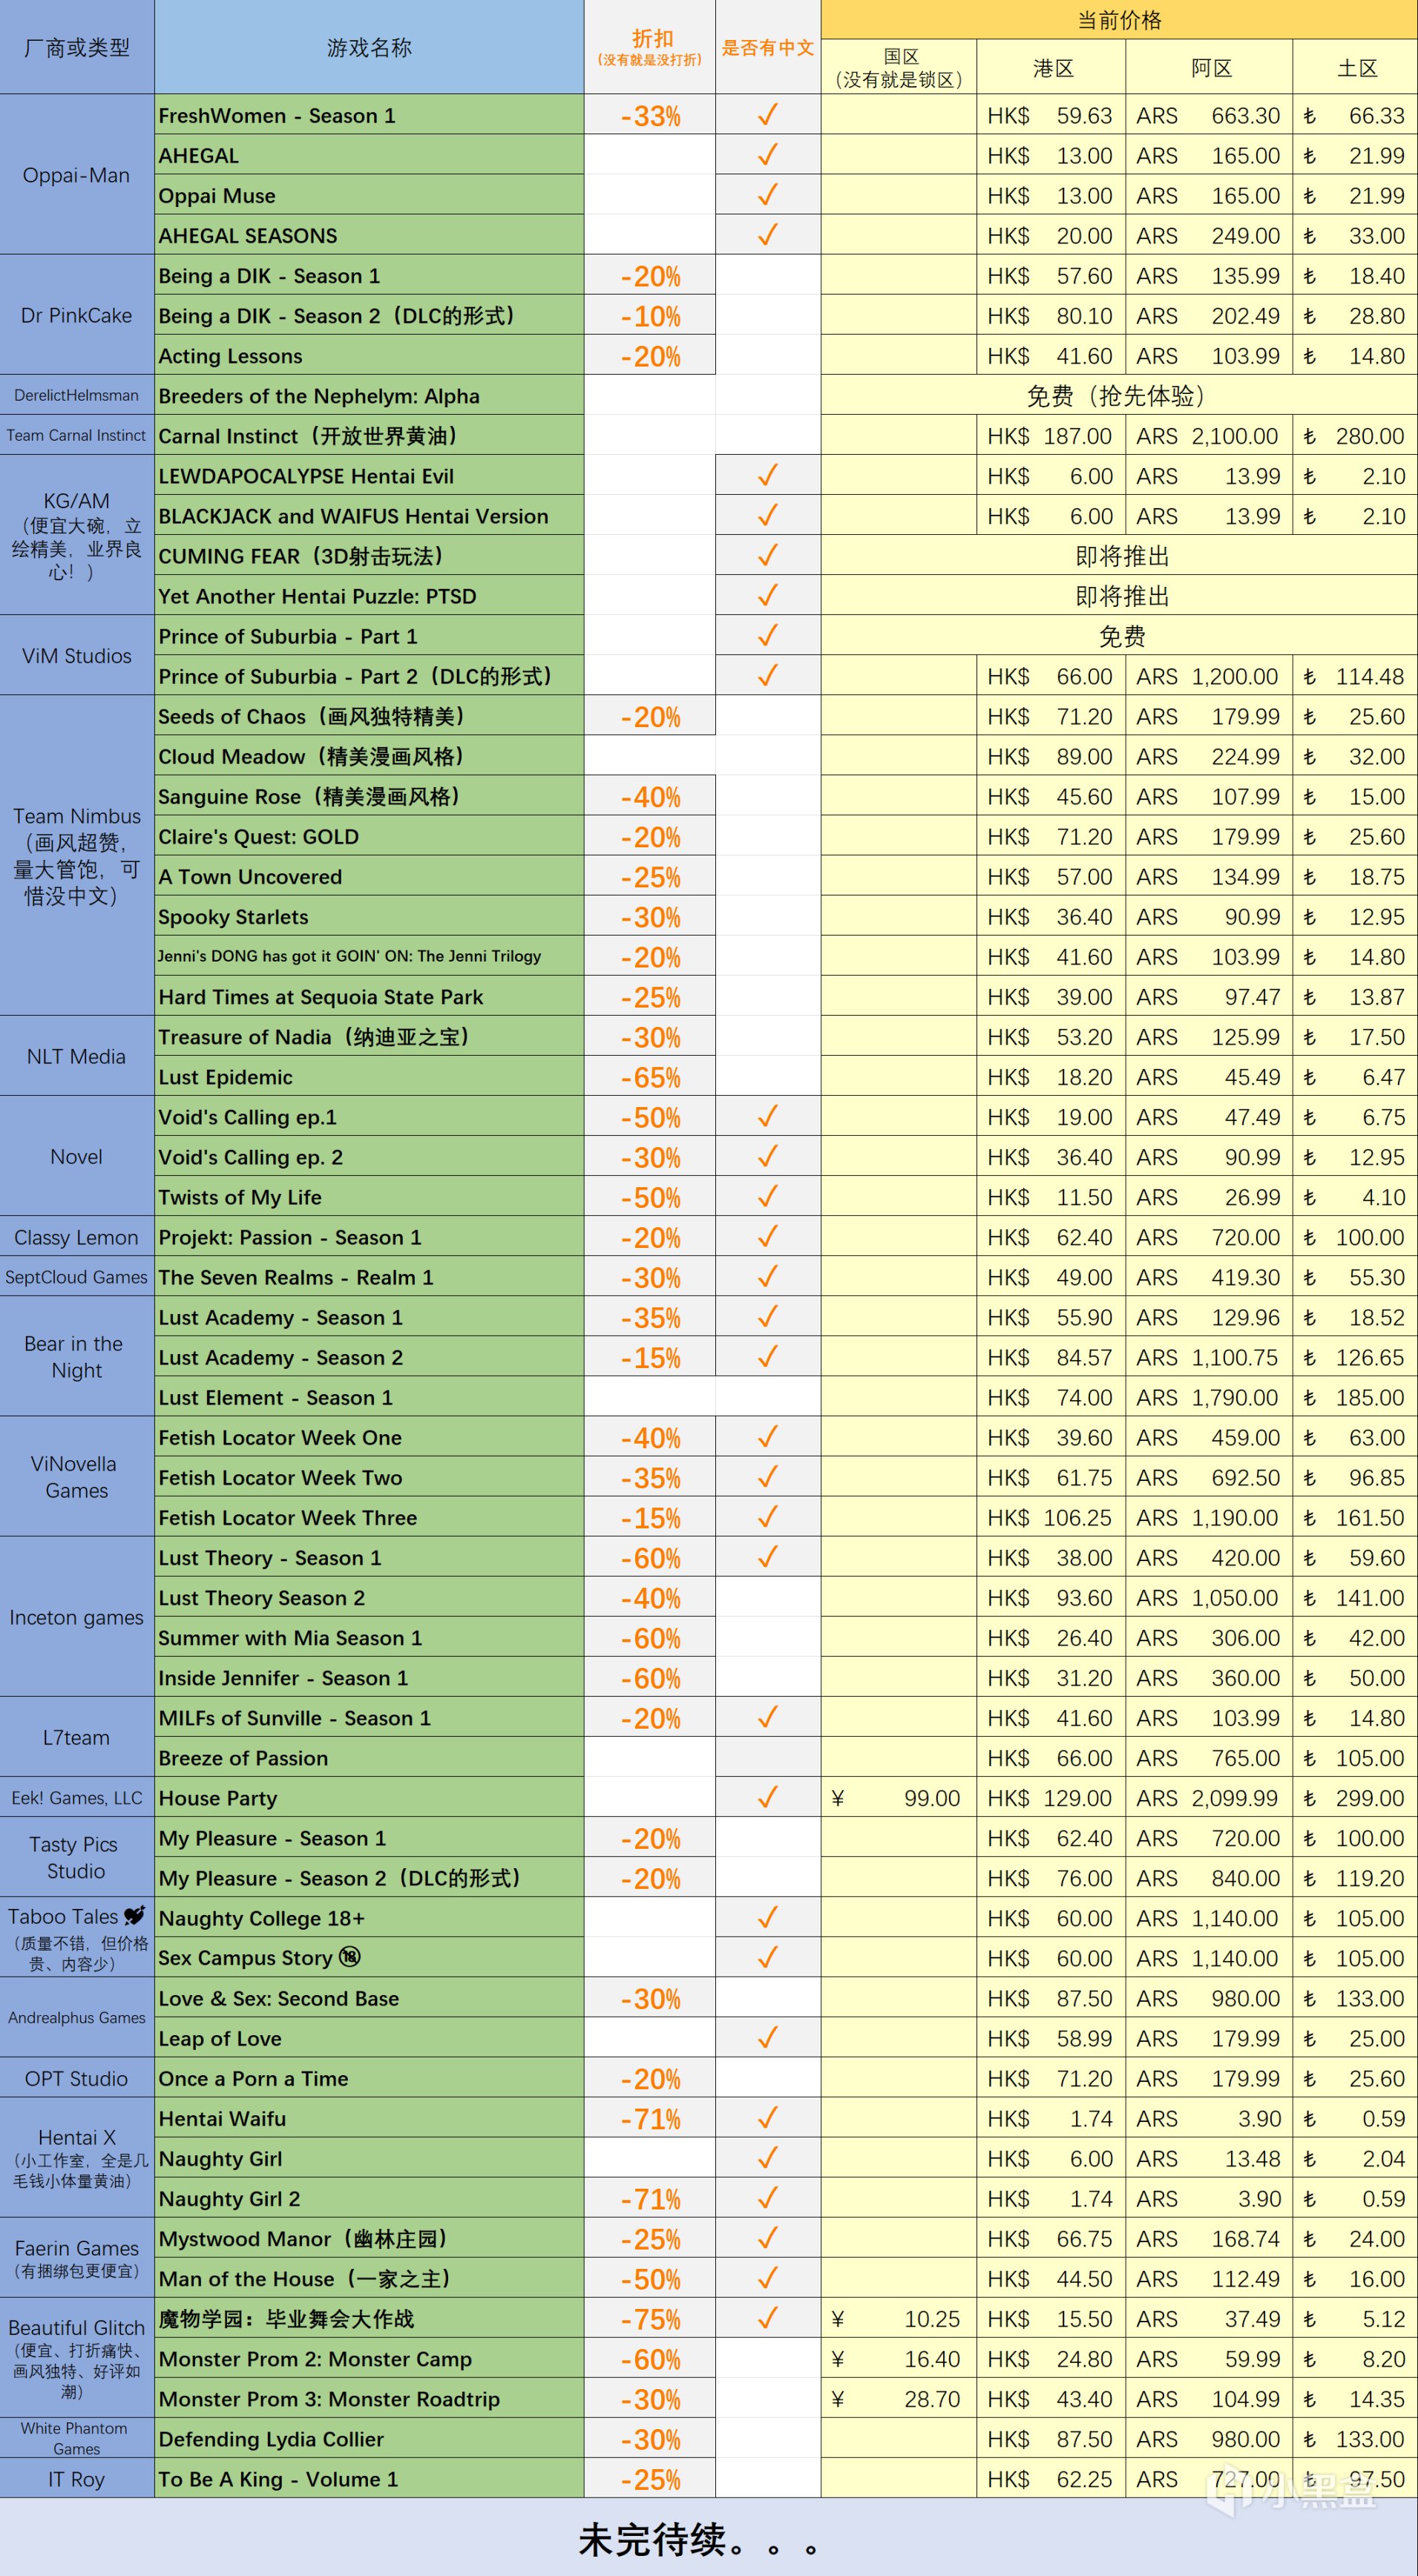1418x2576 pixels.
Task: Select the Oppai-Man publisher cell
Action: (77, 175)
